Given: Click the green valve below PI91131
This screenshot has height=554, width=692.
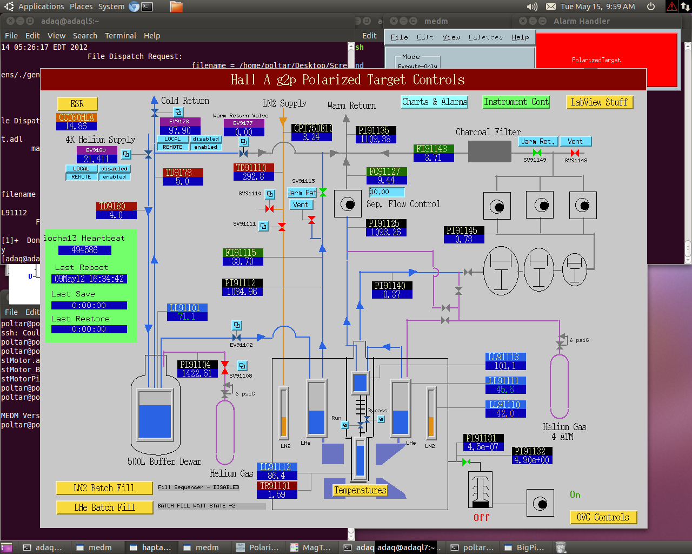Looking at the screenshot, I should coord(466,462).
